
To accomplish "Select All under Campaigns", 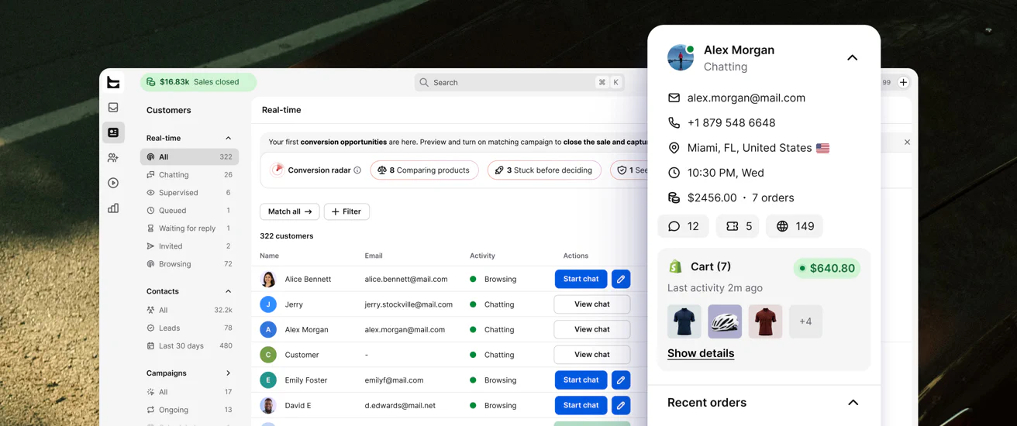I will (x=189, y=392).
